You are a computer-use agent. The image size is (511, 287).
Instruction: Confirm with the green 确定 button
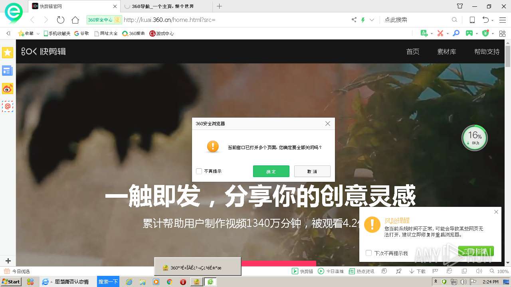271,171
